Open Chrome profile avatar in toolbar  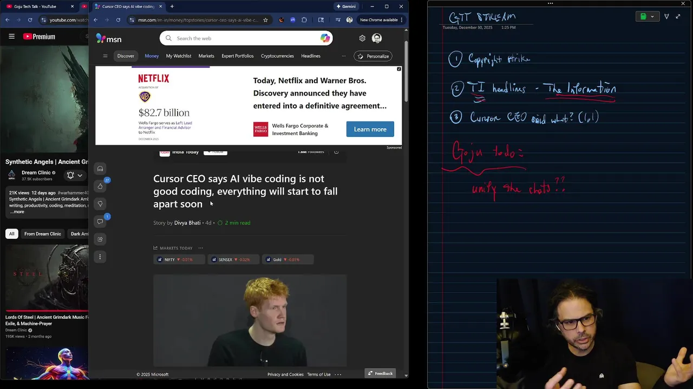click(x=349, y=20)
